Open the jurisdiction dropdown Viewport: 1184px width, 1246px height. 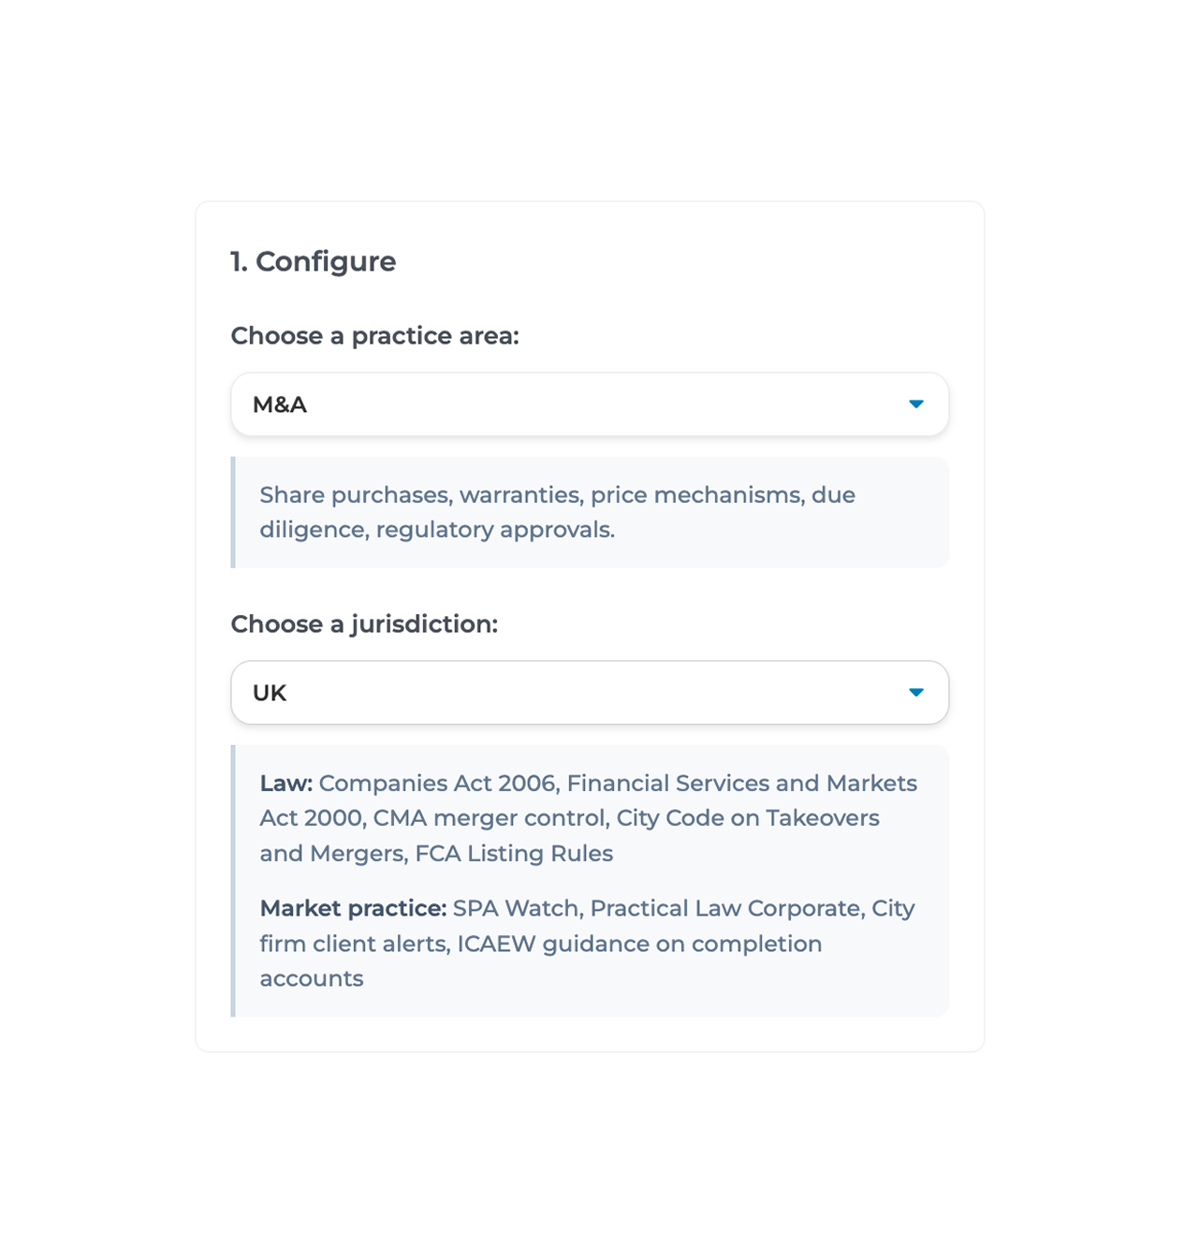click(x=589, y=693)
